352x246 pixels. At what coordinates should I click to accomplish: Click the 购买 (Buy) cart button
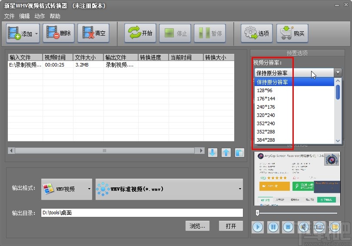point(292,33)
